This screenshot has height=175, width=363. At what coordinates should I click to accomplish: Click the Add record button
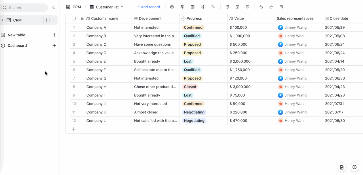tap(148, 7)
